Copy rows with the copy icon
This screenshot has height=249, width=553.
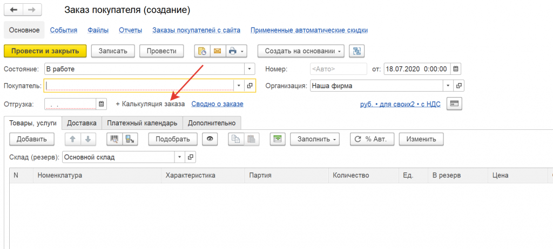(x=236, y=139)
